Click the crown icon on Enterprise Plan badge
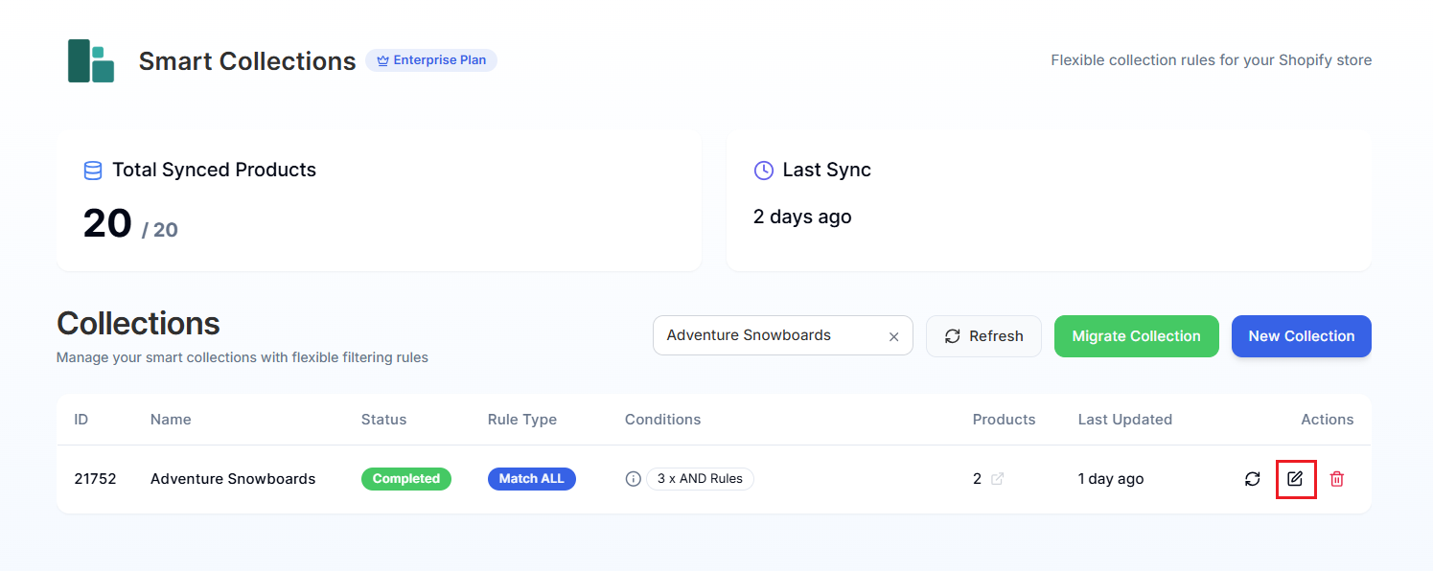This screenshot has height=571, width=1433. (x=381, y=59)
